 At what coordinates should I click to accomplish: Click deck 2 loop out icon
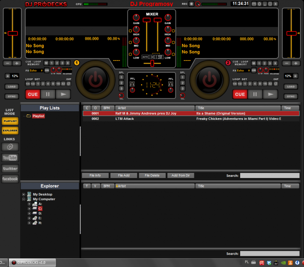(275, 84)
